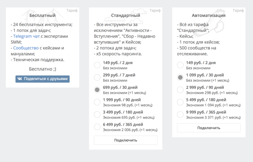Screen dimensions: 253x162
Task: Click the Тариф label on Стандартный card
Action: tap(155, 10)
